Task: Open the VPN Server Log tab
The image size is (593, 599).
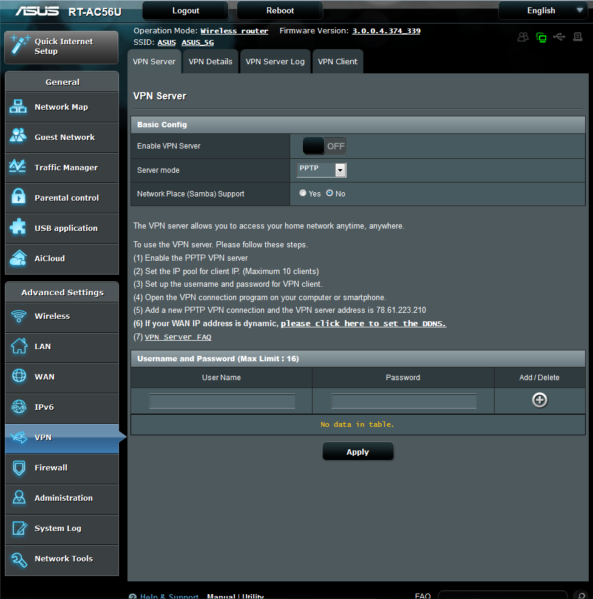Action: click(275, 61)
